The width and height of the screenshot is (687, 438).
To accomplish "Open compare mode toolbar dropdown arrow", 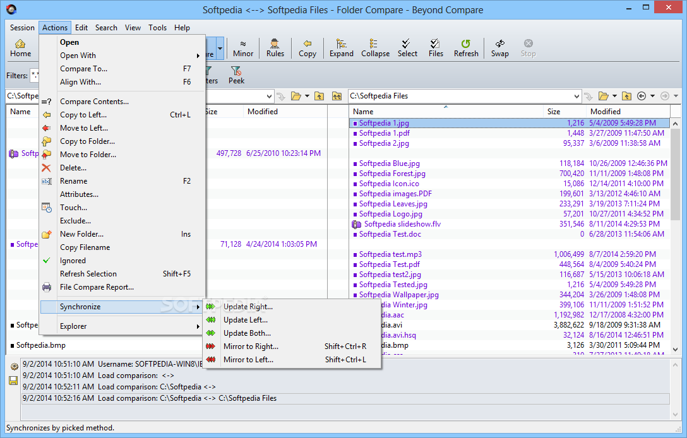I will [x=220, y=48].
